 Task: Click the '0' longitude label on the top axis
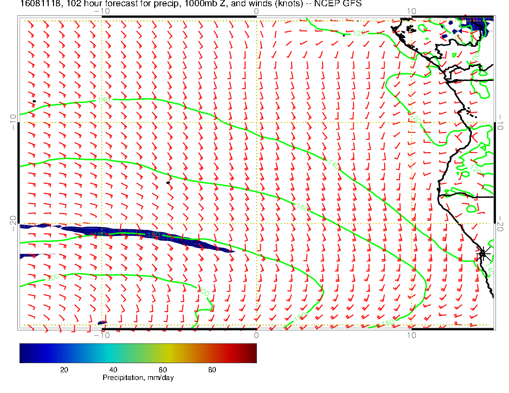256,11
